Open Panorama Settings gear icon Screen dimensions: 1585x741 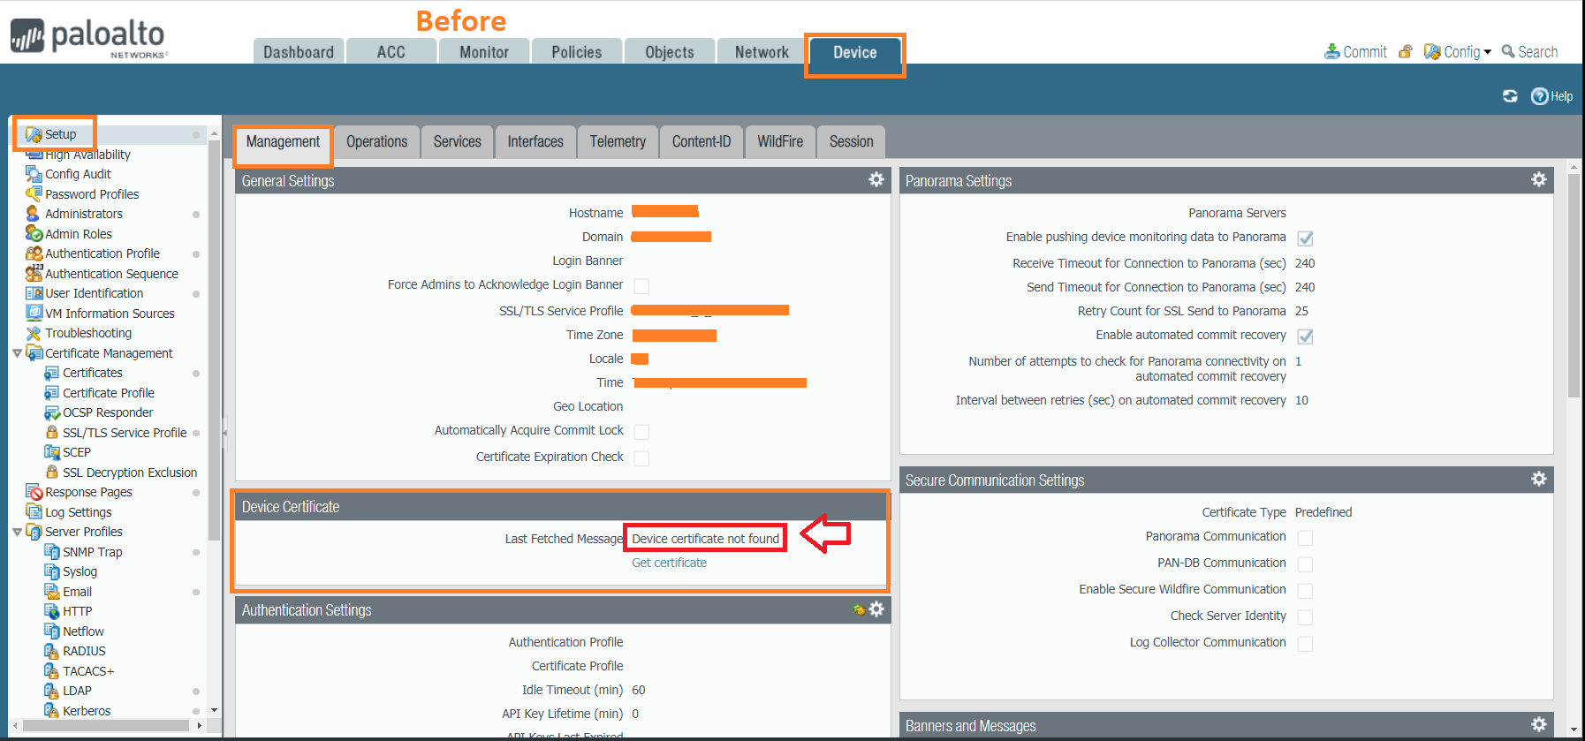coord(1538,179)
